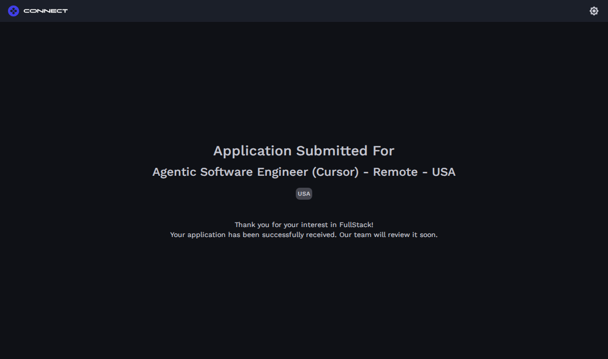This screenshot has height=359, width=608.
Task: Click the purple Connect logo icon
Action: pos(13,11)
